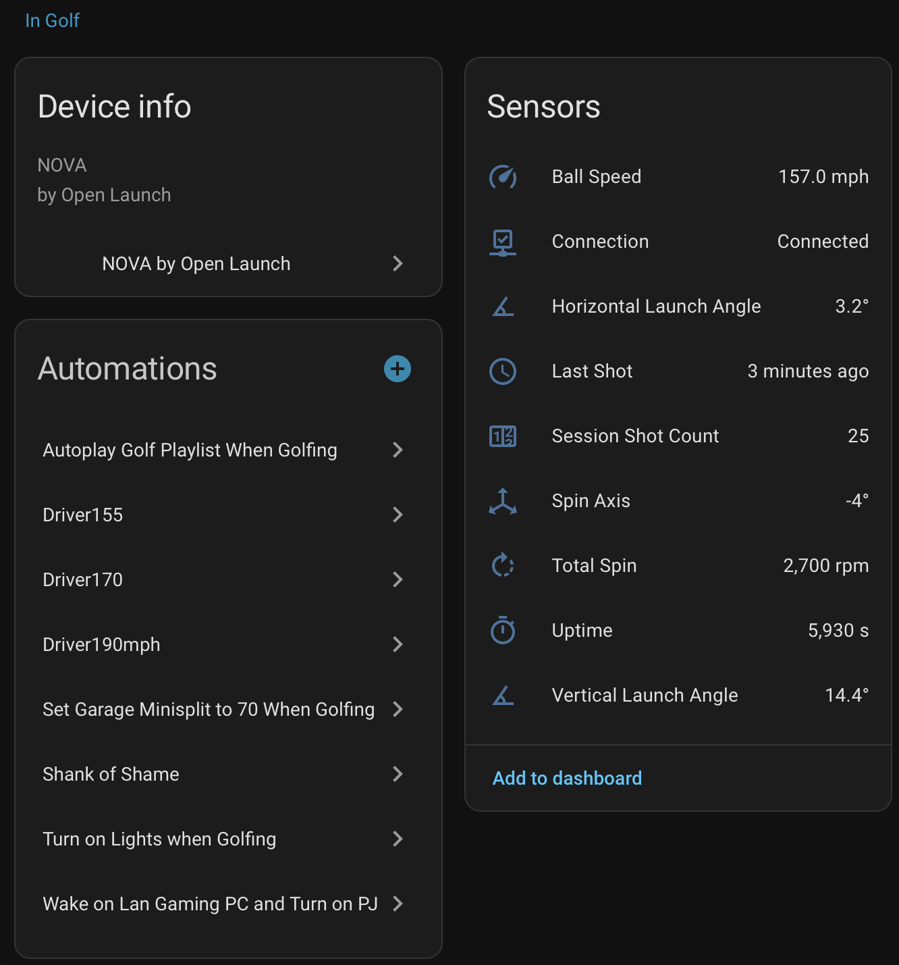Open NOVA by Open Launch chevron arrow
Screen dimensions: 899x965
(398, 263)
